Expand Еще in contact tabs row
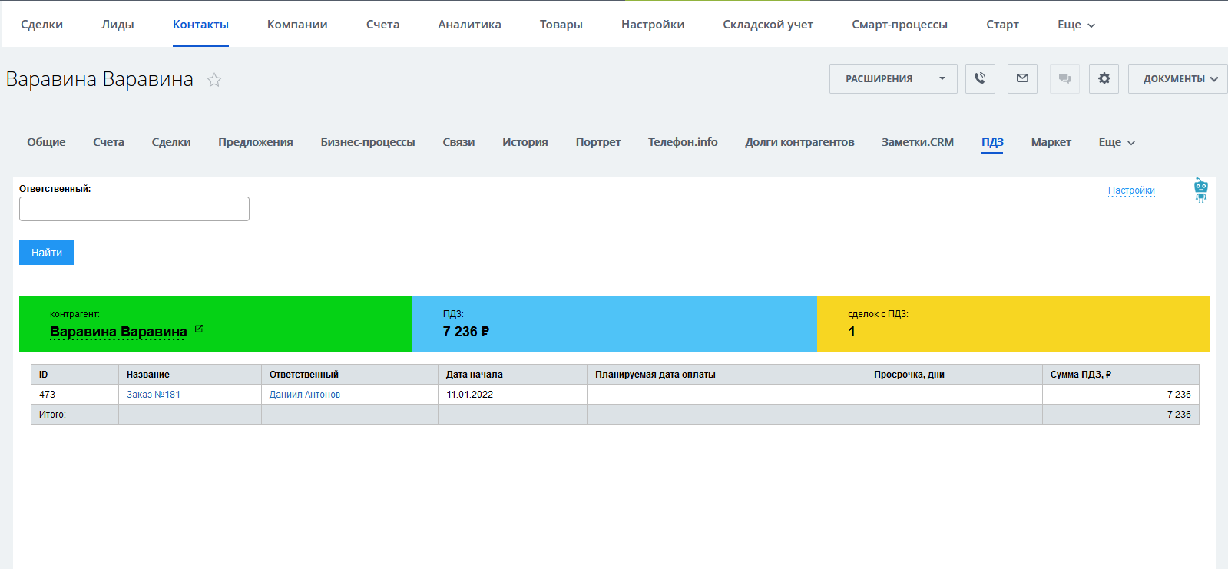 [1116, 142]
